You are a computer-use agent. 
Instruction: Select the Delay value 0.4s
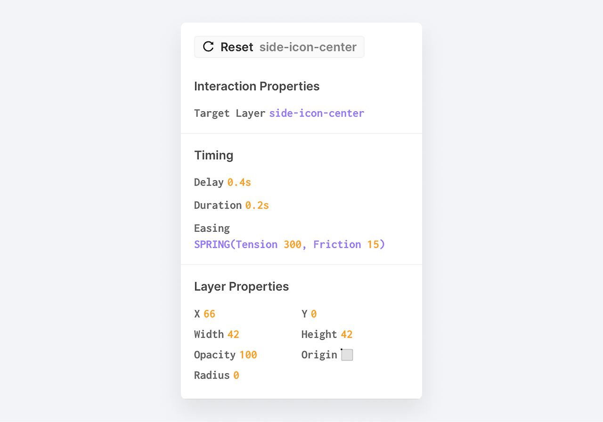coord(239,182)
